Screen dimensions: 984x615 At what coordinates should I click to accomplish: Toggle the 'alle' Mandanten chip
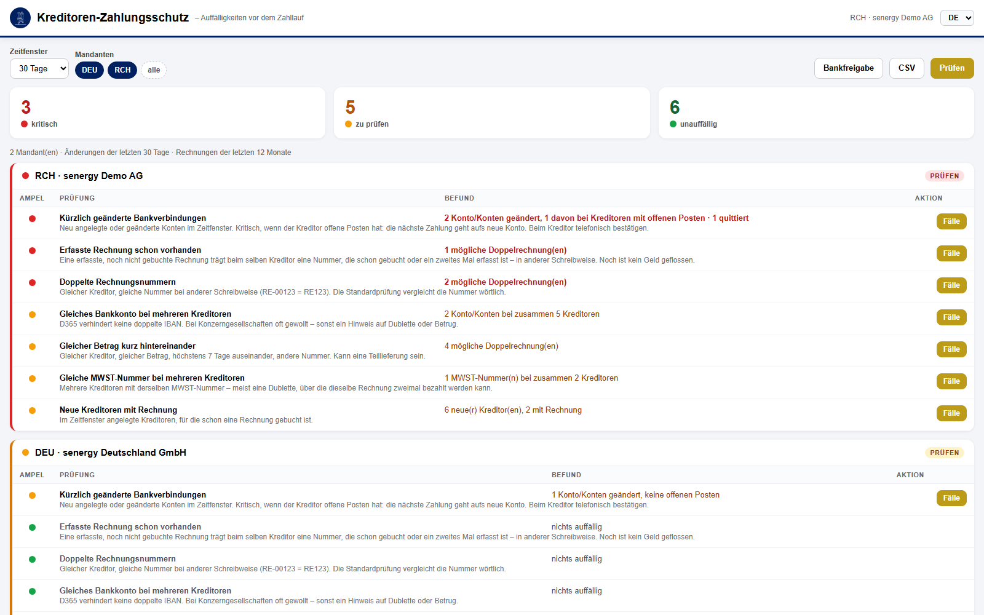pos(154,70)
